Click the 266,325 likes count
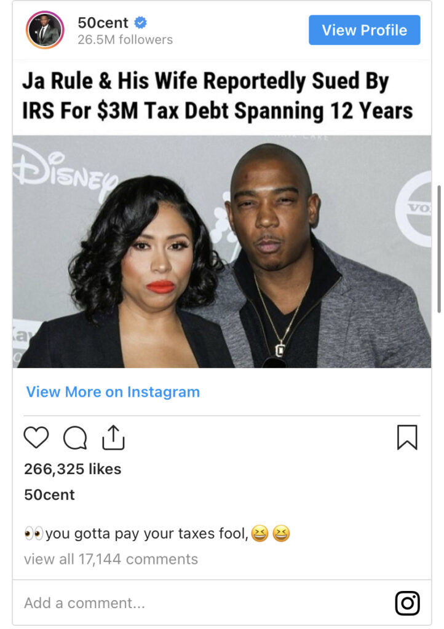Viewport: 444px width, 629px height. (73, 469)
